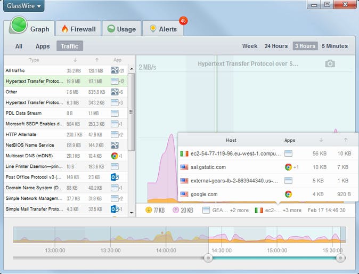The image size is (359, 274).
Task: Sort list by upload arrow column
Action: [97, 60]
